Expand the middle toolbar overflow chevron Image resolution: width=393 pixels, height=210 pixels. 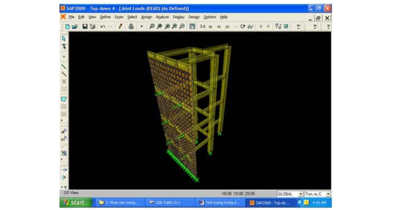click(x=315, y=27)
